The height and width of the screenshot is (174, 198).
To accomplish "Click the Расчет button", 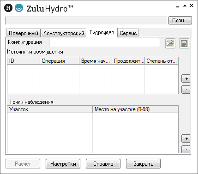I will point(23,164).
